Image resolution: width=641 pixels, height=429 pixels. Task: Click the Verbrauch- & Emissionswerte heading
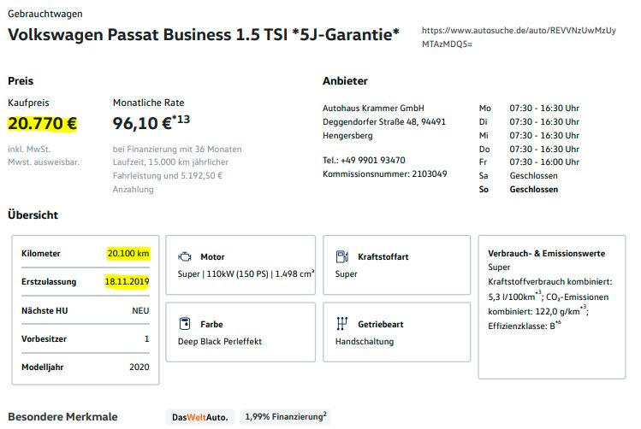pyautogui.click(x=547, y=254)
